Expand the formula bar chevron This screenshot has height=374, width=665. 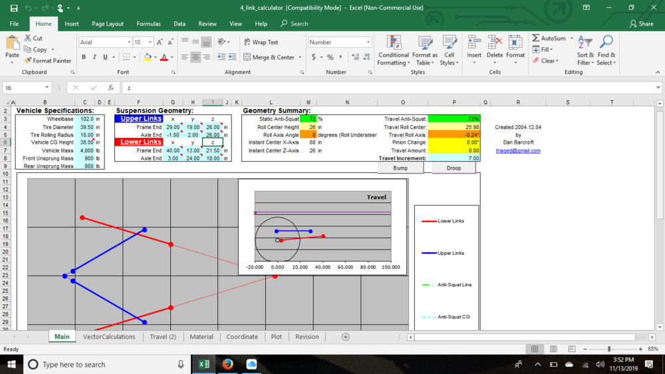click(658, 87)
